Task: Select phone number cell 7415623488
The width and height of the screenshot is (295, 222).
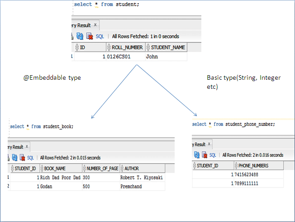Action: 247,174
